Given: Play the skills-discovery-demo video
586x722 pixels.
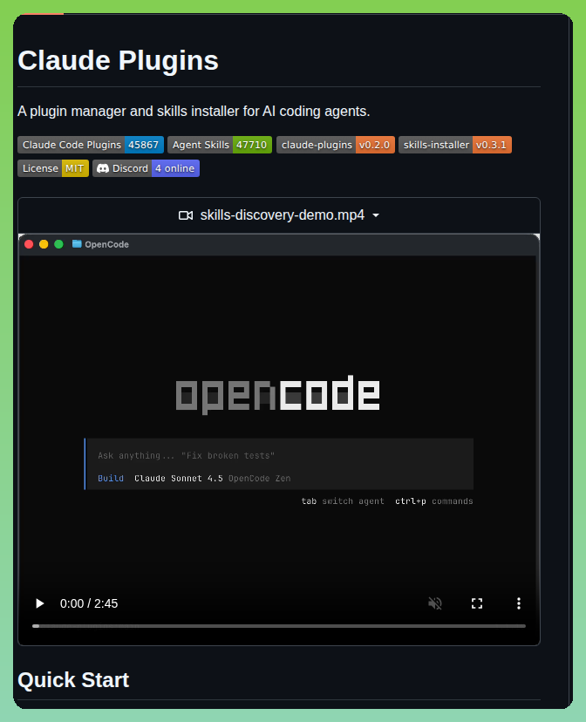Looking at the screenshot, I should click(x=40, y=603).
